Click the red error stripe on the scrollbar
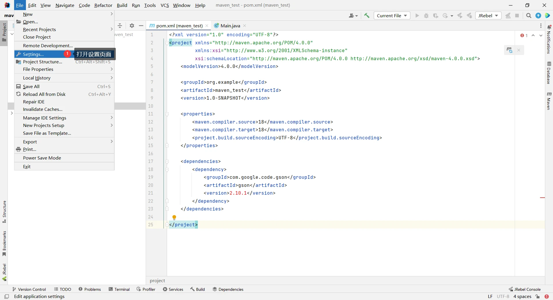The height and width of the screenshot is (300, 553). [x=543, y=198]
